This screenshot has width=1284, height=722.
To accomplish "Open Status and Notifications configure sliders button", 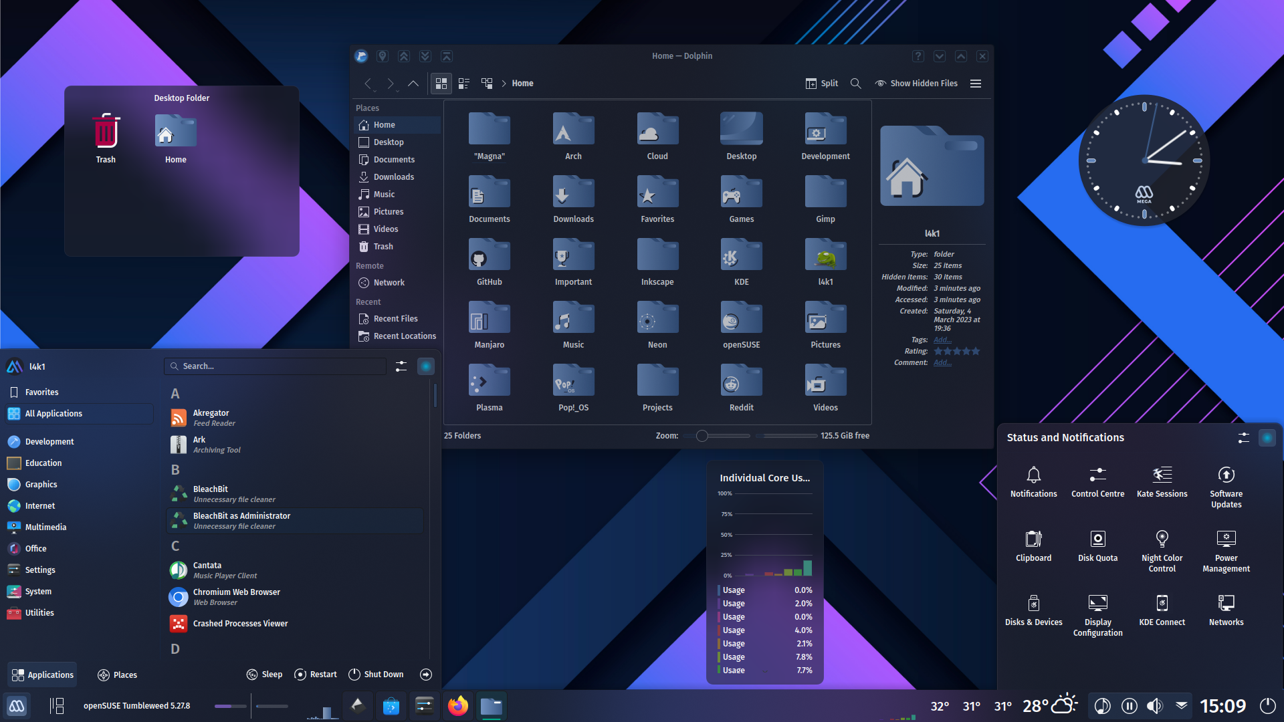I will (x=1244, y=438).
